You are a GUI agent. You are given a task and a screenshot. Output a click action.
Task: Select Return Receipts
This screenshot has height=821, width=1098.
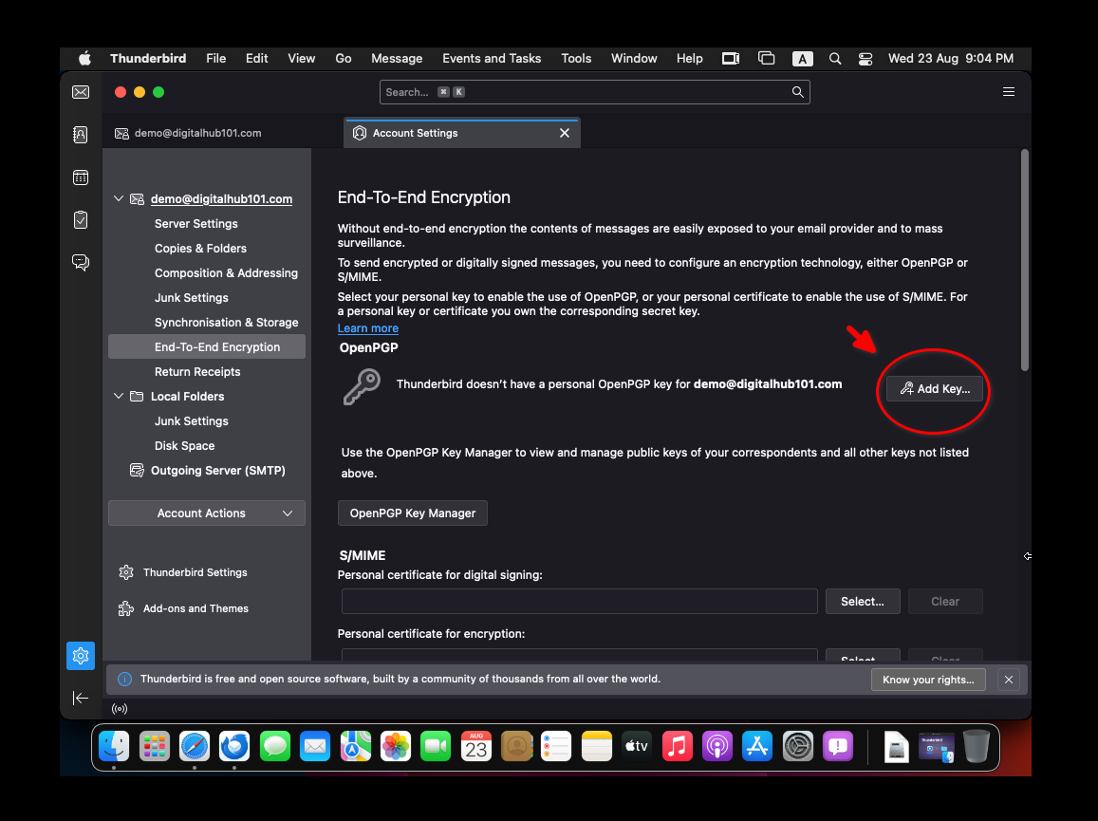pyautogui.click(x=197, y=372)
